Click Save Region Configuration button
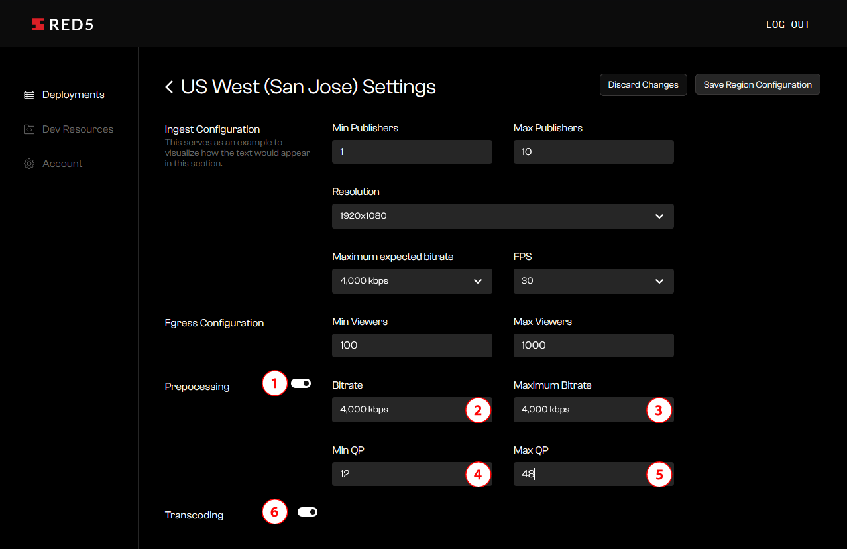The image size is (847, 549). [758, 84]
